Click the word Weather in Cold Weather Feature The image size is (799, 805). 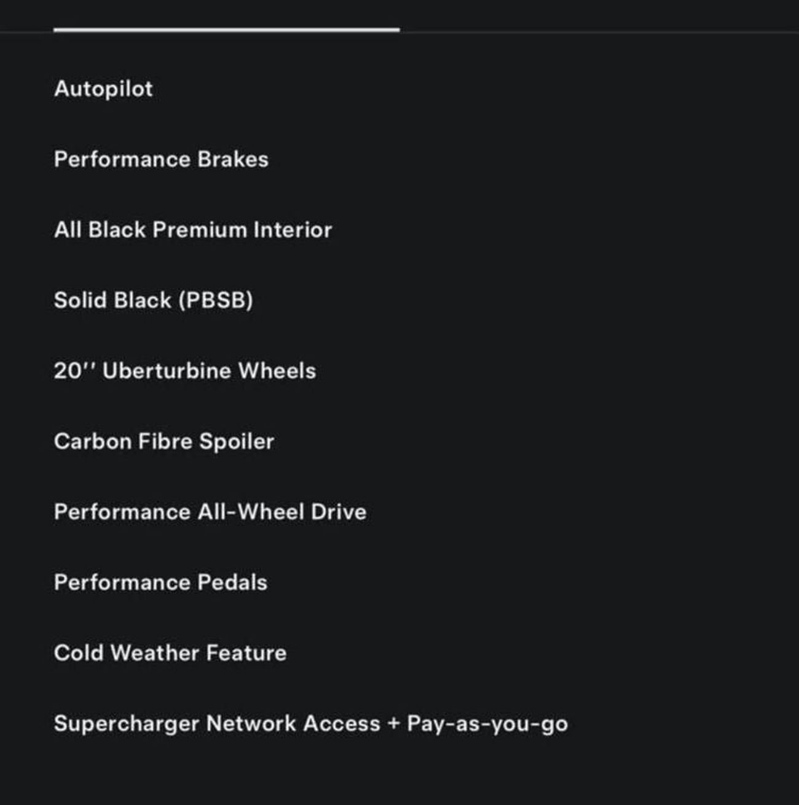pyautogui.click(x=155, y=653)
